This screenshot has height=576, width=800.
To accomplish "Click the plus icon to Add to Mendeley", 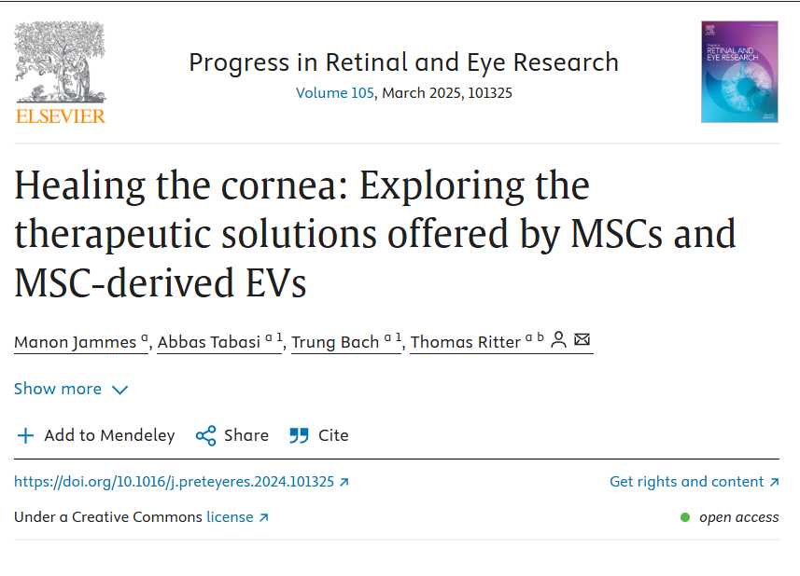I will pyautogui.click(x=25, y=435).
